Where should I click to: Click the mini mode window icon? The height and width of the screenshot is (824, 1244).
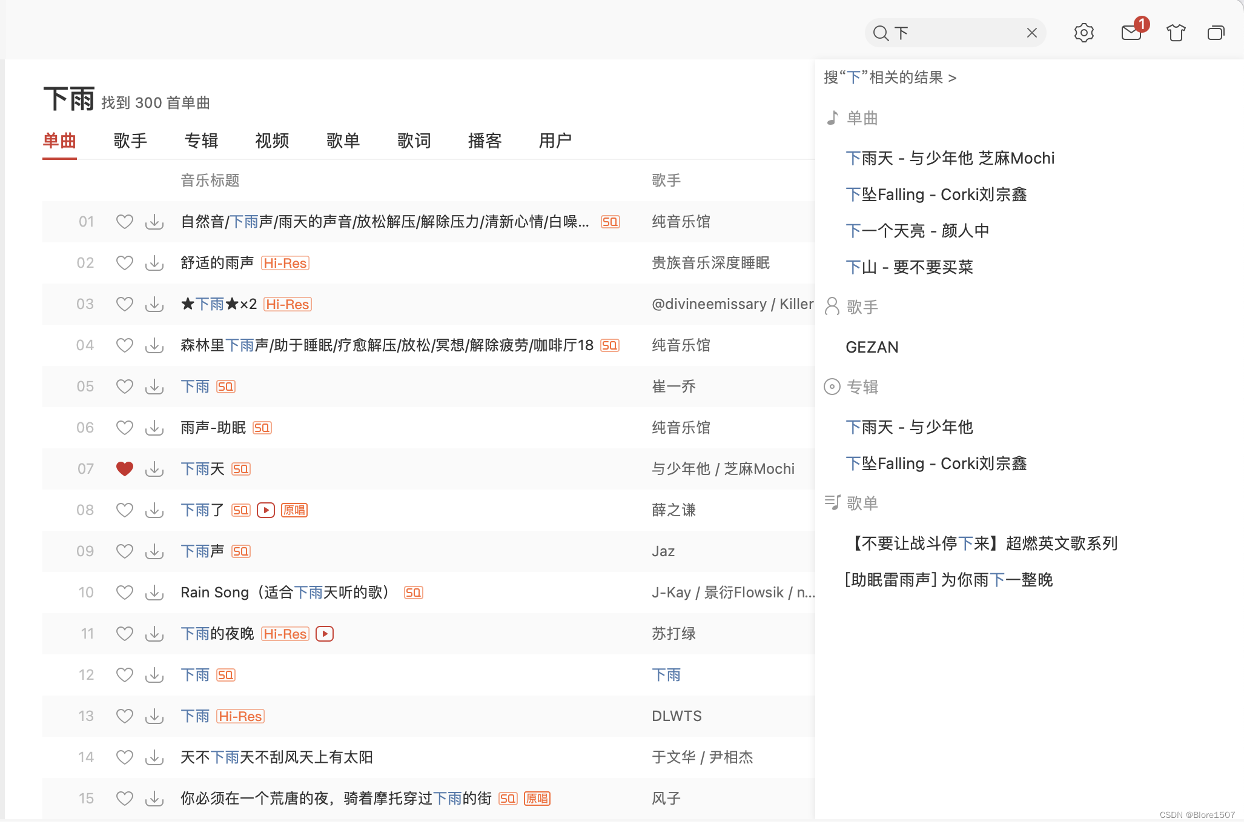click(1216, 33)
